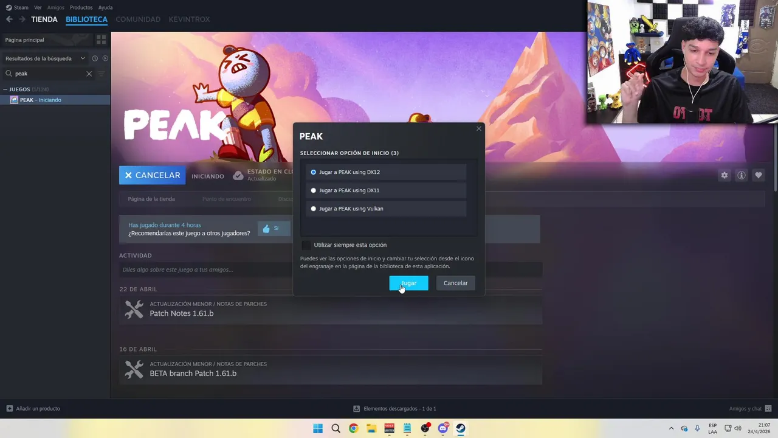Image resolution: width=778 pixels, height=438 pixels.
Task: Click the cloud status icon
Action: pos(238,175)
